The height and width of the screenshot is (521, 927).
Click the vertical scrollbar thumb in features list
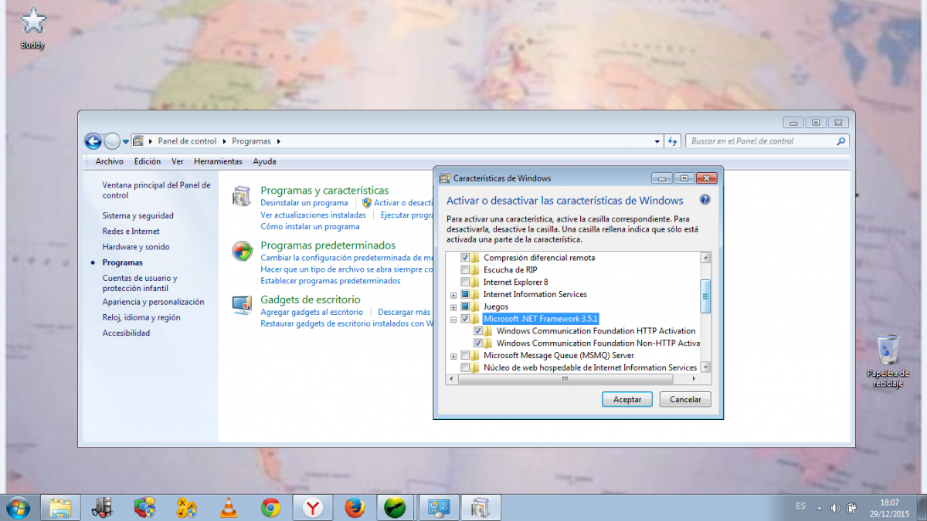705,294
